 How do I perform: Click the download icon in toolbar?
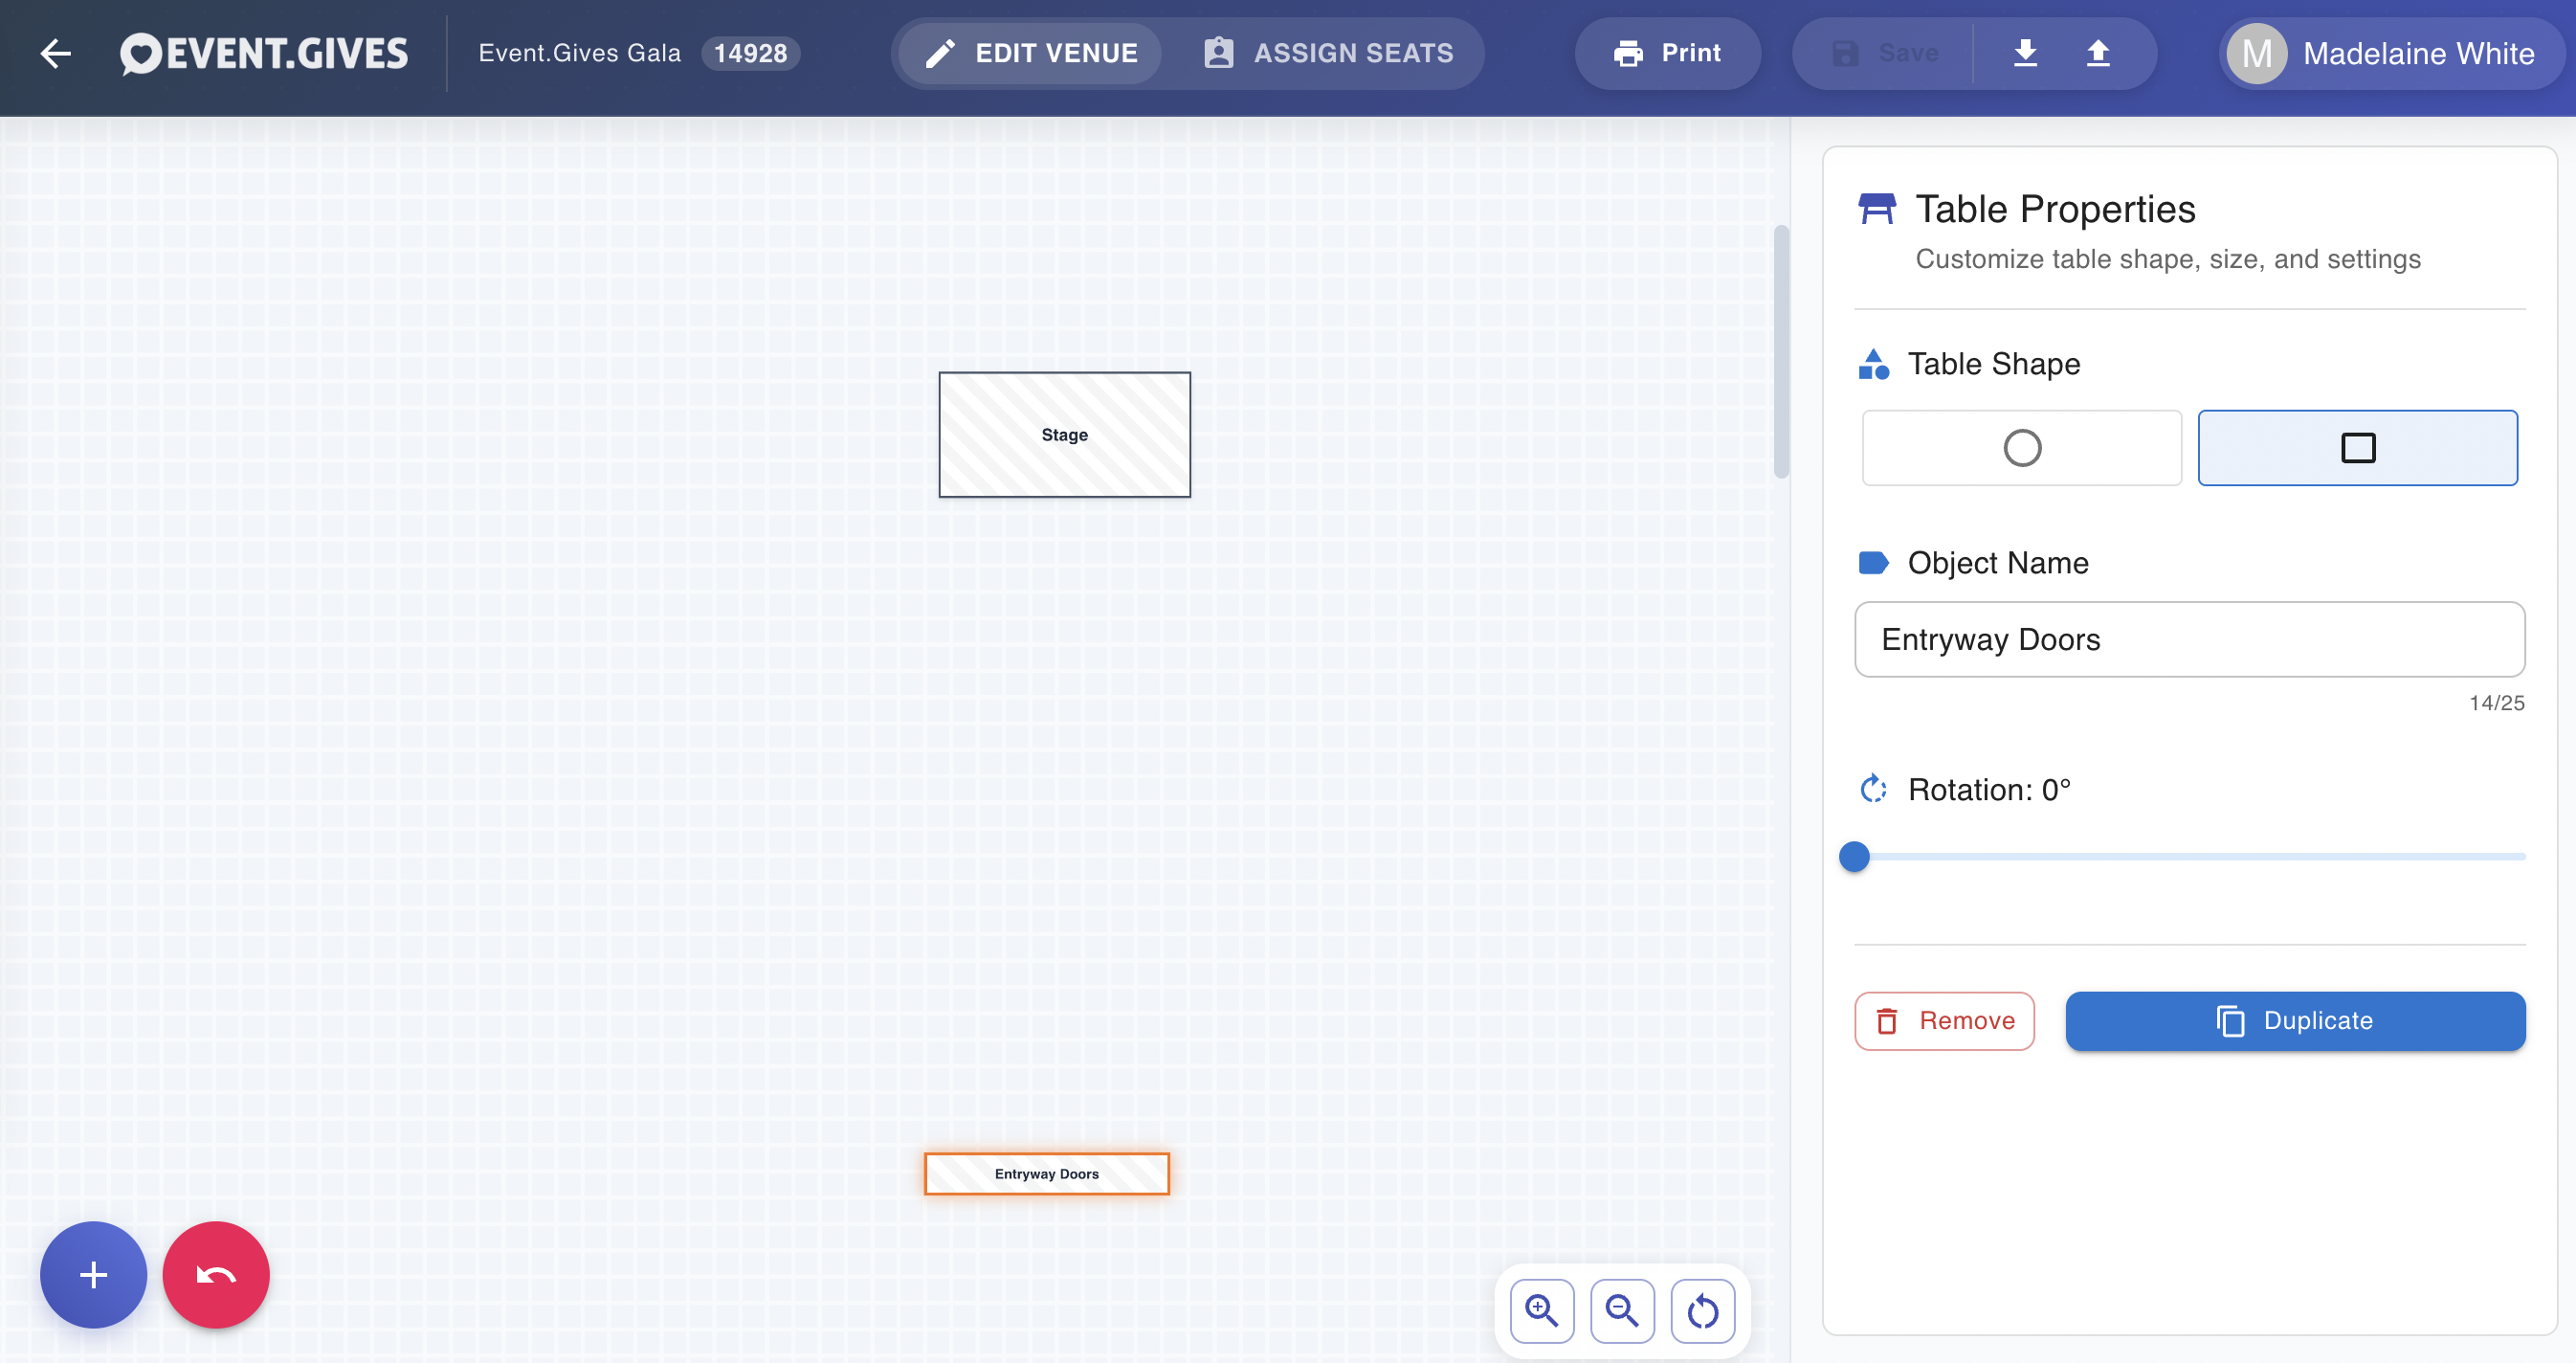pos(2025,53)
